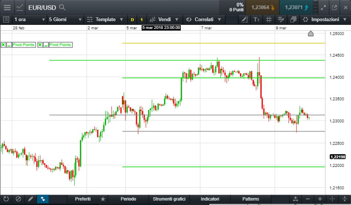Click the blue up-down arrows icon
This screenshot has width=351, height=205.
43,199
